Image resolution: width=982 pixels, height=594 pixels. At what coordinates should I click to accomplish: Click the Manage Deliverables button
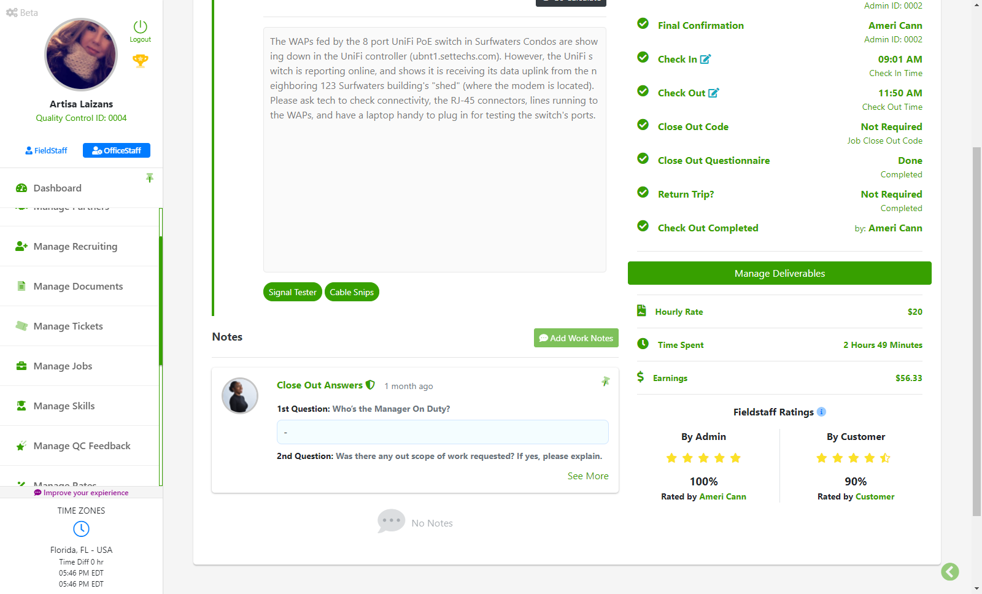click(x=779, y=274)
